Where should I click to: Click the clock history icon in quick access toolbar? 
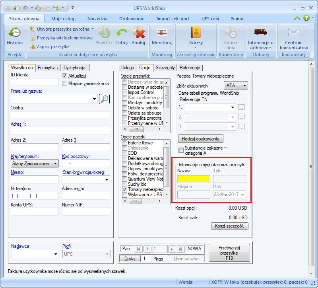pos(17,8)
